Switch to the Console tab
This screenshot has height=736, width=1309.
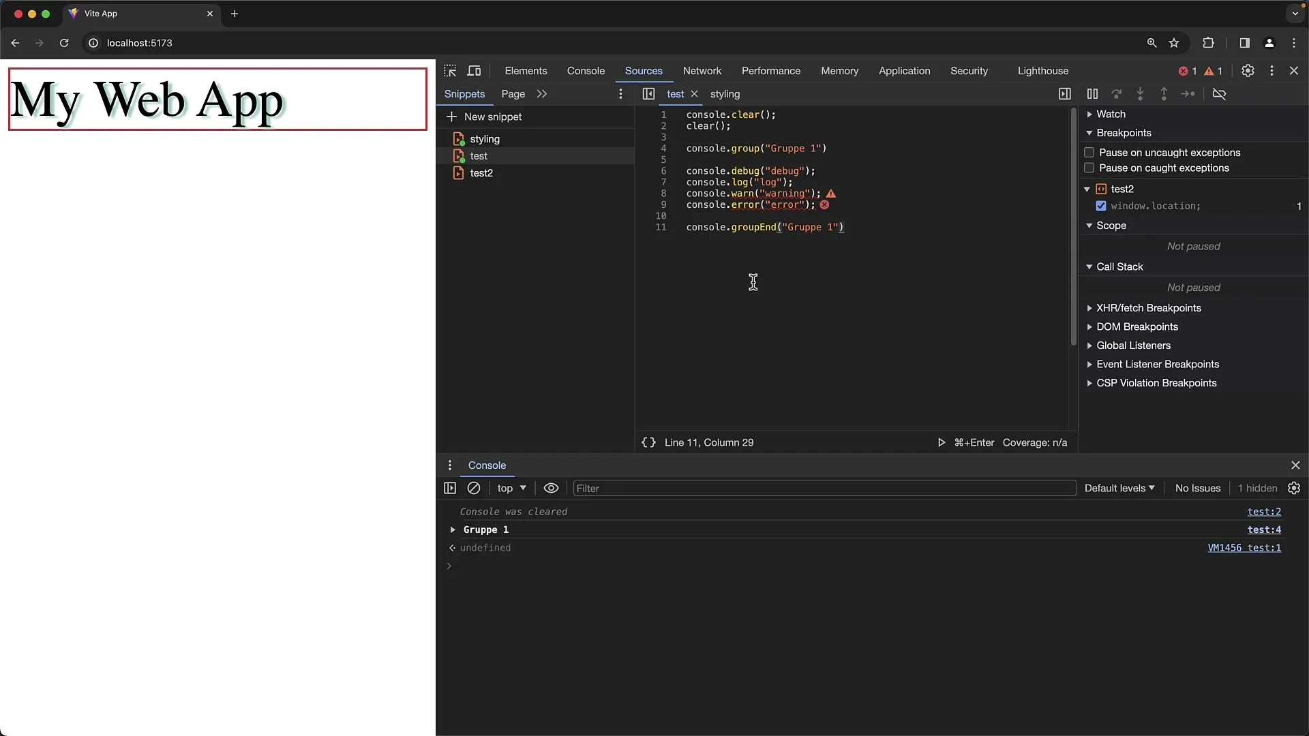click(x=585, y=70)
